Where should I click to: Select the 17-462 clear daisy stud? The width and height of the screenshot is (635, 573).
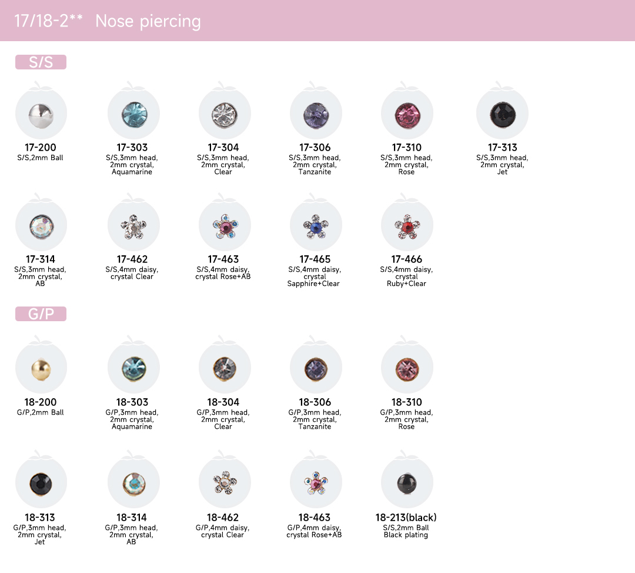click(x=133, y=225)
